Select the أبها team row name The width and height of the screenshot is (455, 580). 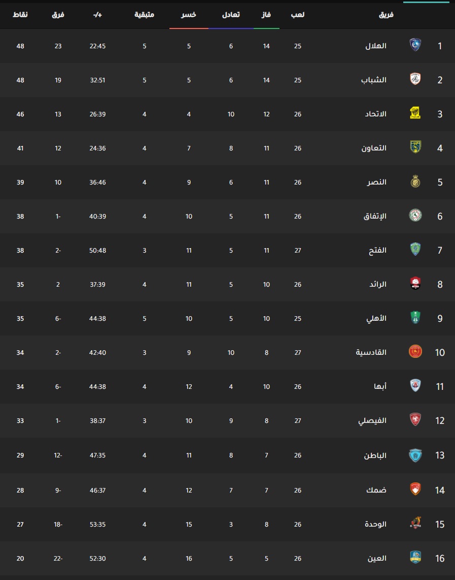pyautogui.click(x=380, y=386)
